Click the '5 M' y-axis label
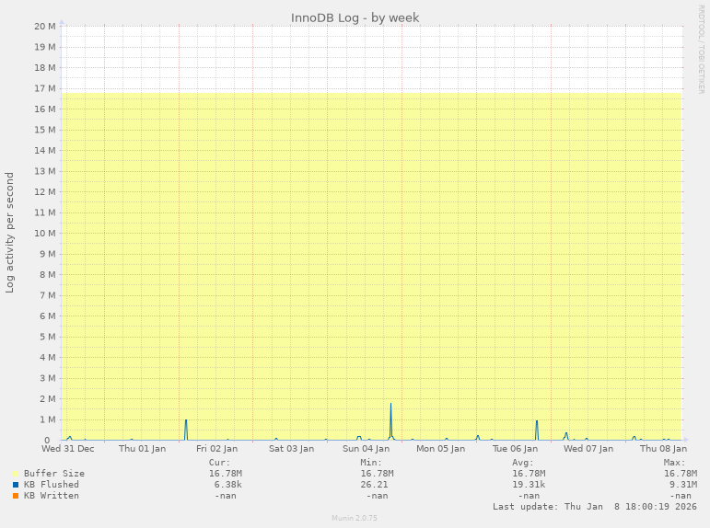 click(x=48, y=337)
